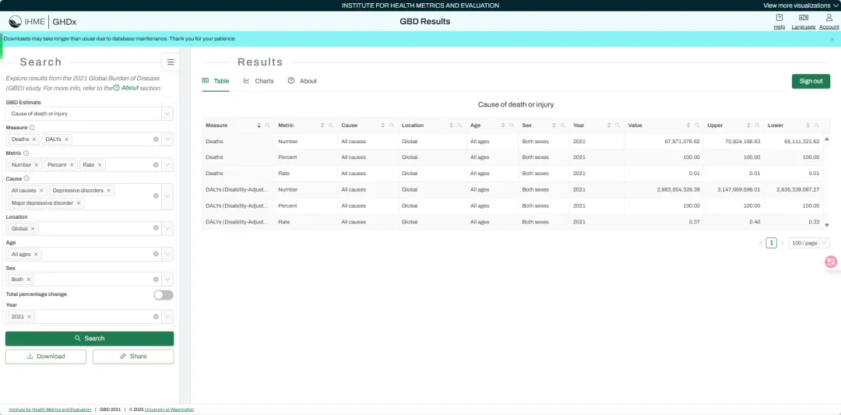Select the value 67,871,076.62 cell

pos(663,142)
